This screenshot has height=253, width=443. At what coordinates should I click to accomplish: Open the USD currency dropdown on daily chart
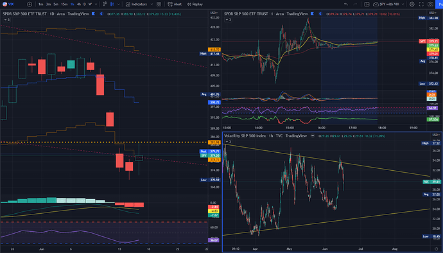coord(214,13)
